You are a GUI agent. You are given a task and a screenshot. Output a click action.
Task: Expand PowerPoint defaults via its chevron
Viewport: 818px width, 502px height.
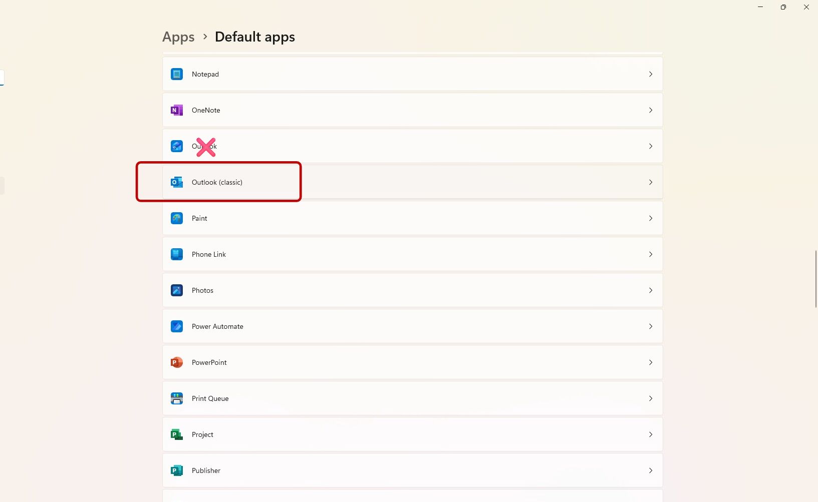(x=651, y=362)
